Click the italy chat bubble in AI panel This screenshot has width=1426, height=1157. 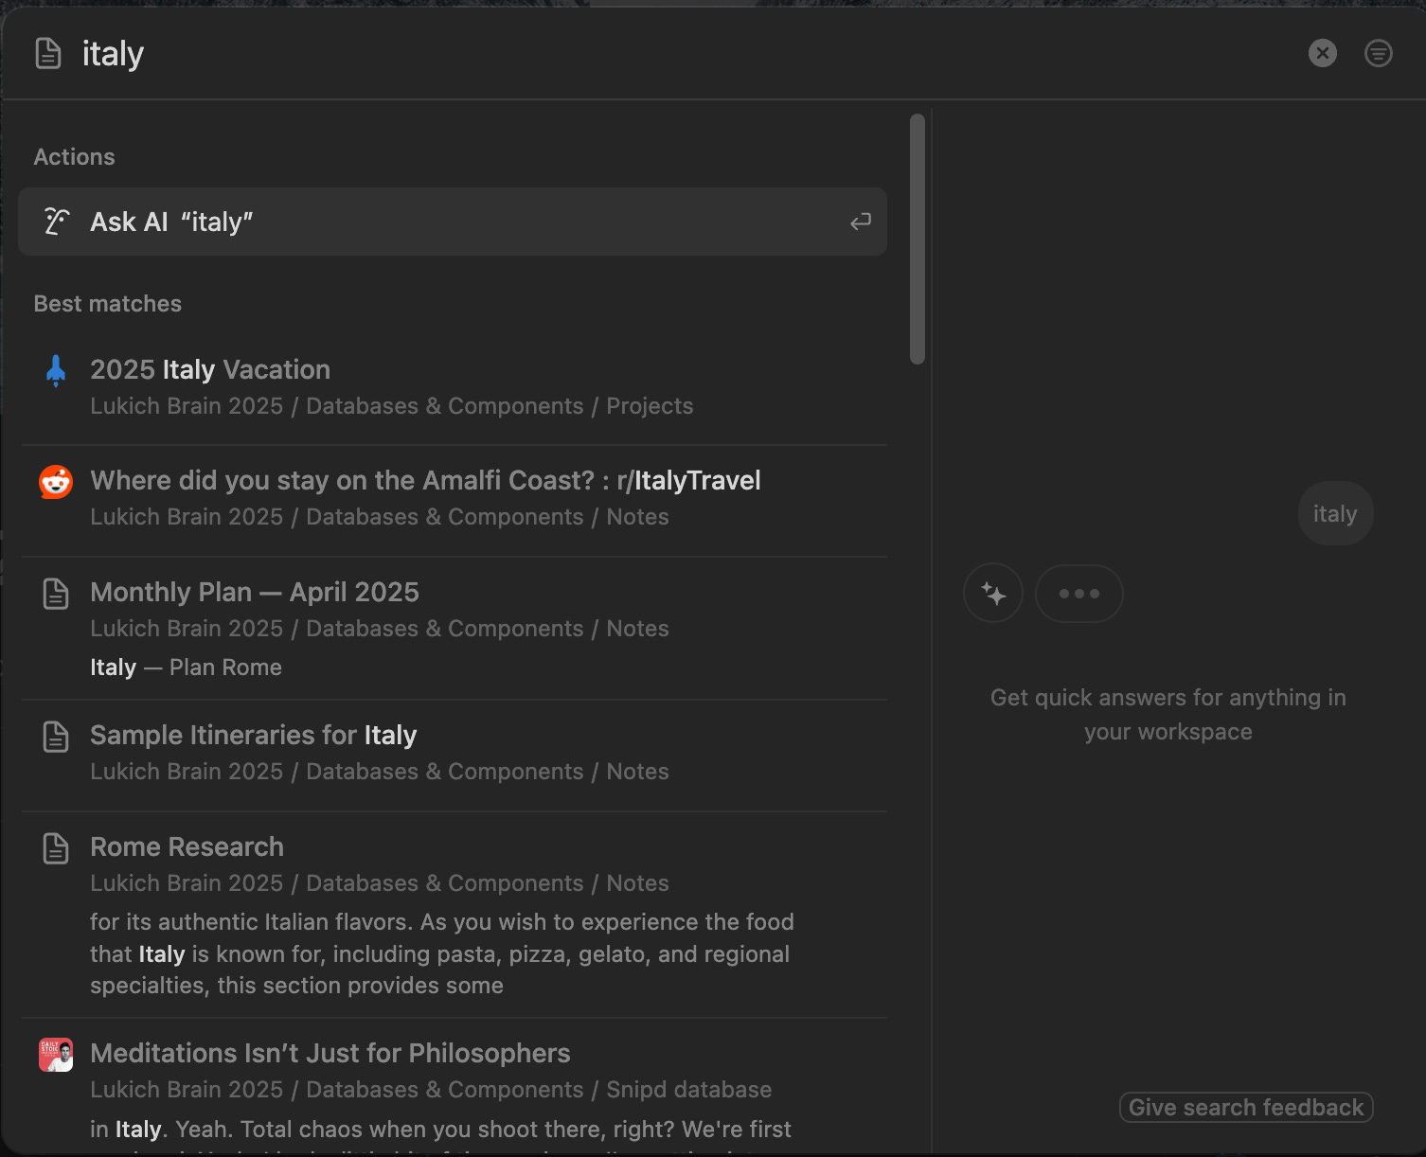1335,513
